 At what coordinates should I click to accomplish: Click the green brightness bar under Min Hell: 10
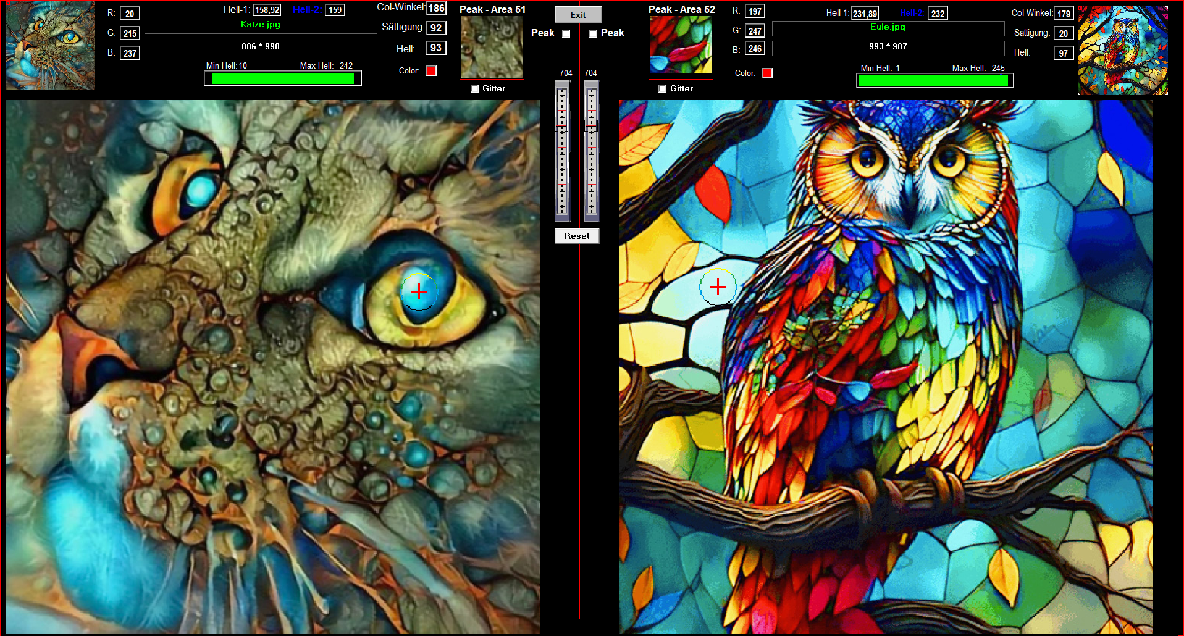[x=282, y=78]
